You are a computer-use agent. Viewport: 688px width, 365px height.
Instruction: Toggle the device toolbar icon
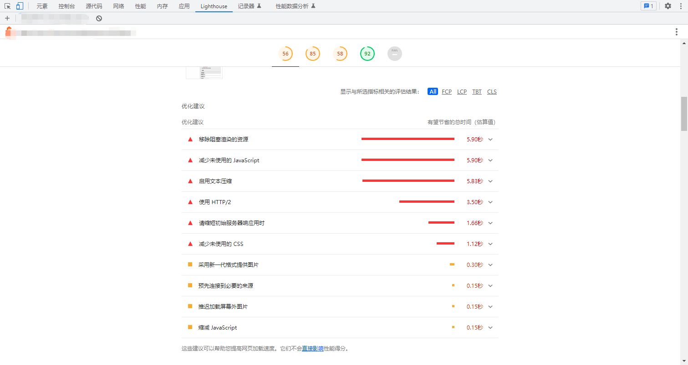19,6
